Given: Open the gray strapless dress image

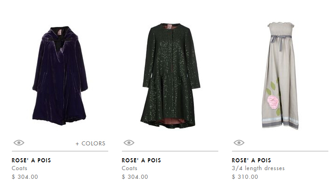Looking at the screenshot, I should 280,75.
